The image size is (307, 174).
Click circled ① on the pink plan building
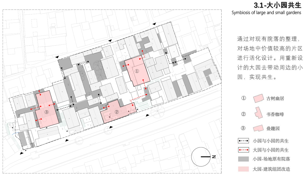(x=137, y=71)
